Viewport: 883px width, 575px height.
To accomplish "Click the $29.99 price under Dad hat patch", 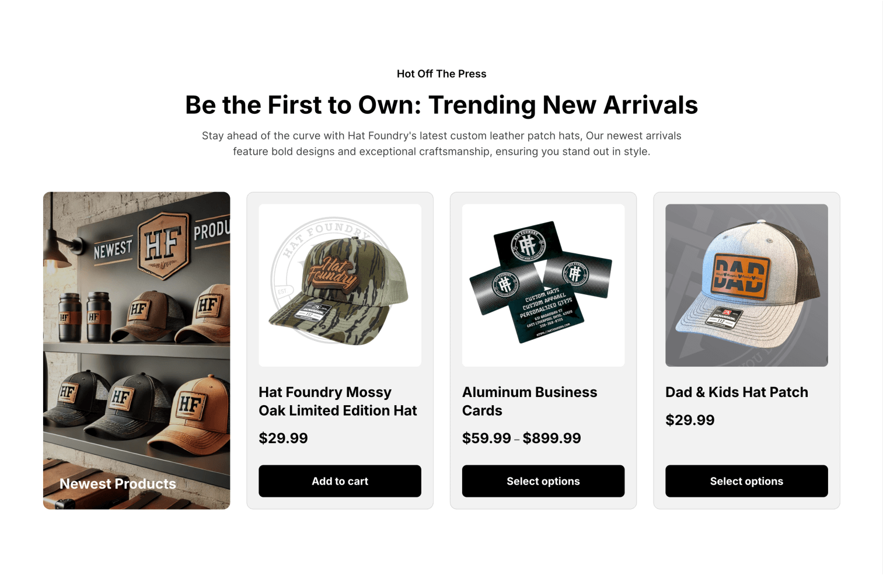I will click(690, 420).
